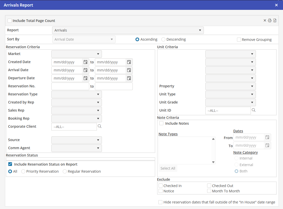Check the Remove Grouping checkbox
This screenshot has height=209, width=283.
click(239, 40)
